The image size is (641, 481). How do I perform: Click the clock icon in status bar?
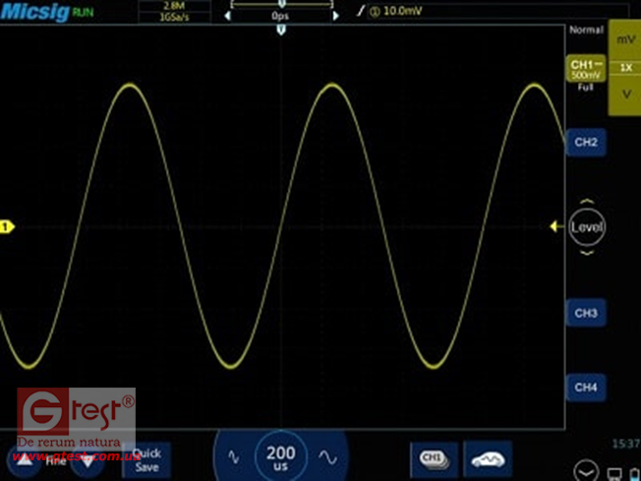(x=586, y=470)
